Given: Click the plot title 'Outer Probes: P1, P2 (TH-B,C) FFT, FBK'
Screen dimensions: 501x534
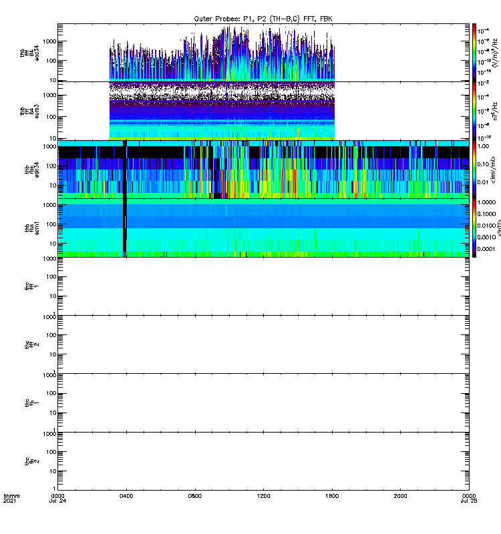Looking at the screenshot, I should point(263,19).
